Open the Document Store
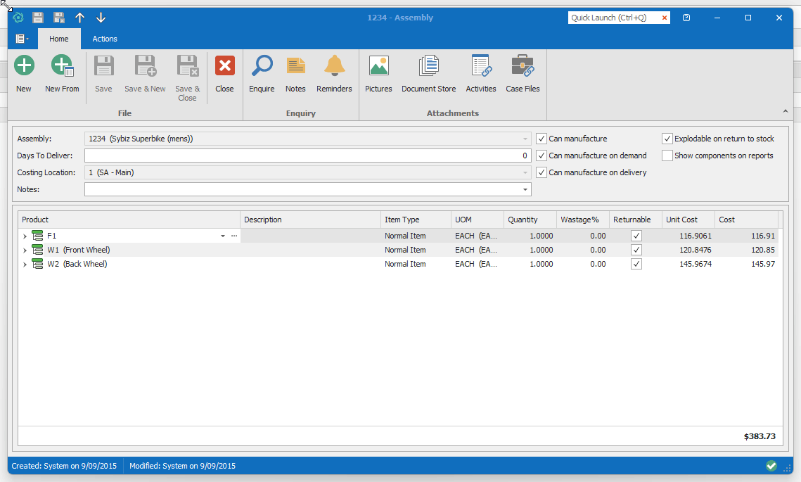Image resolution: width=801 pixels, height=482 pixels. click(x=428, y=67)
